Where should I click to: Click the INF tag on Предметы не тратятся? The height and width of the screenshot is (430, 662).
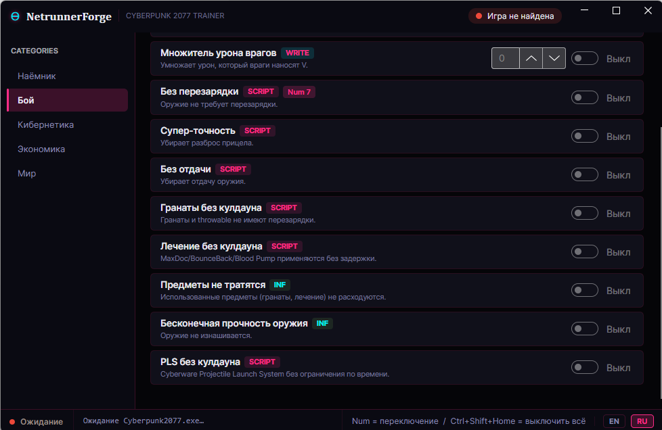(280, 285)
